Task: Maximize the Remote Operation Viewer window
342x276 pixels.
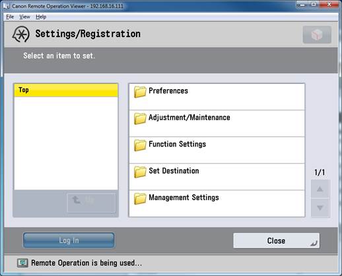Action: click(x=314, y=5)
